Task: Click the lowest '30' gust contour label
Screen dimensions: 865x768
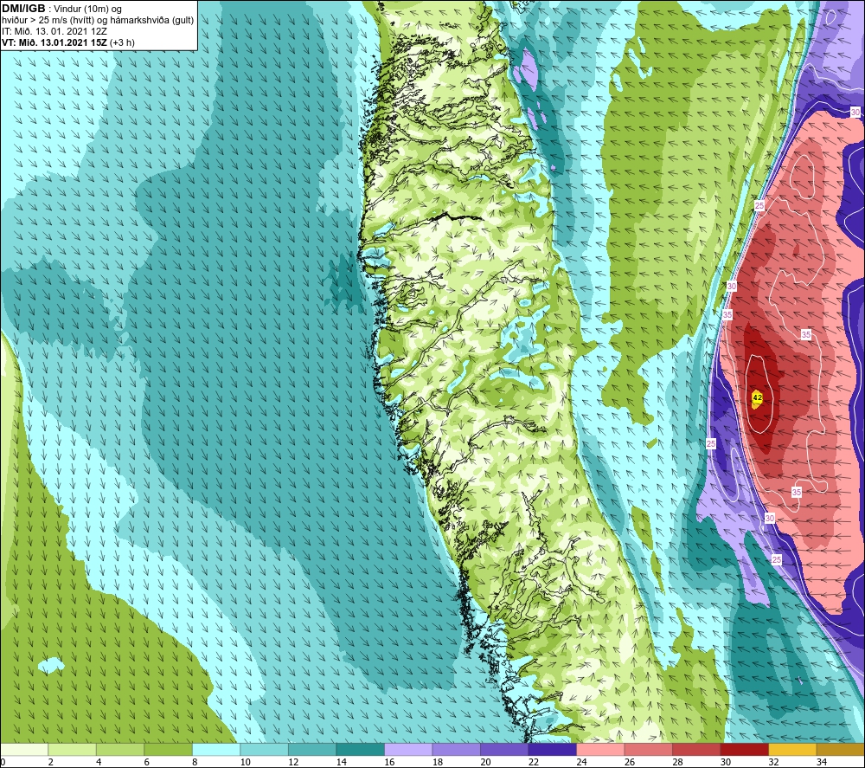Action: 770,518
